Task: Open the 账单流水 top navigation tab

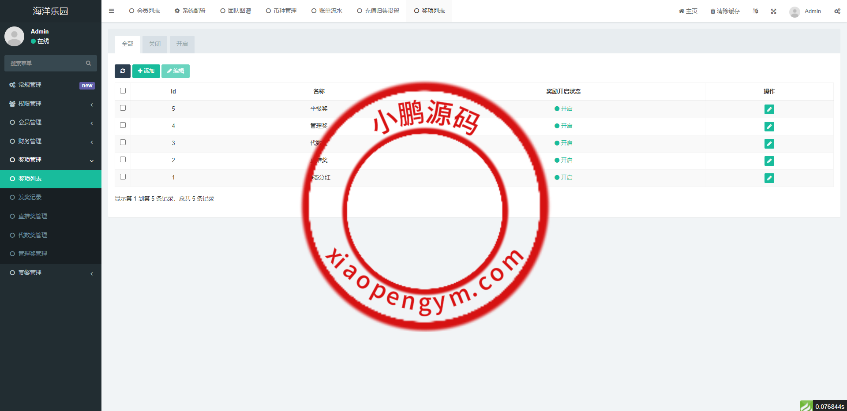Action: coord(327,11)
